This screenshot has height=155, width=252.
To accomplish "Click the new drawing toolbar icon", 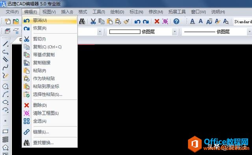I will coord(7,21).
